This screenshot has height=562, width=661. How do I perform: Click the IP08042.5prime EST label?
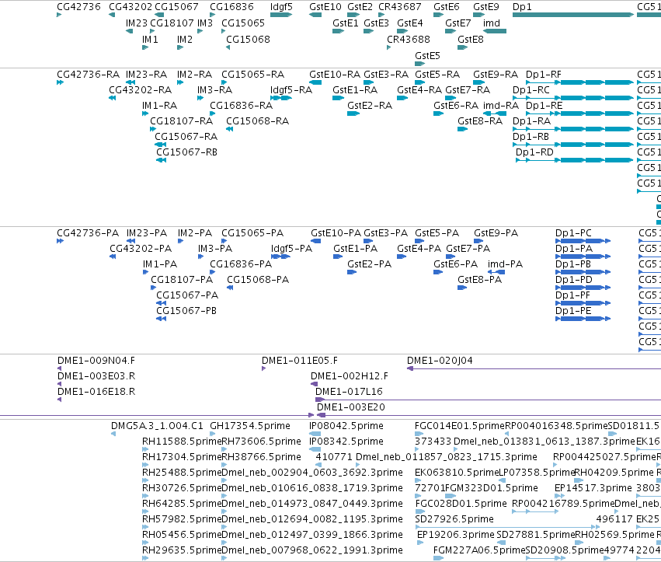346,426
